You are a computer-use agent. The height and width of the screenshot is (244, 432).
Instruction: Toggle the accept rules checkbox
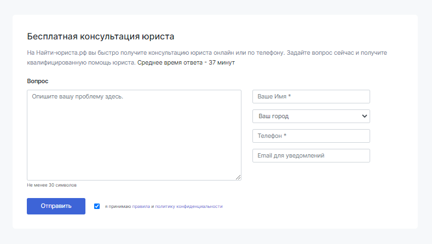97,206
